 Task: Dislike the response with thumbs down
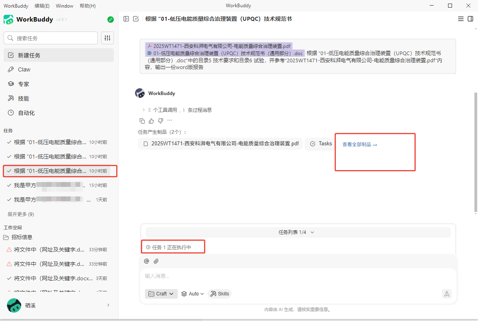(x=161, y=121)
